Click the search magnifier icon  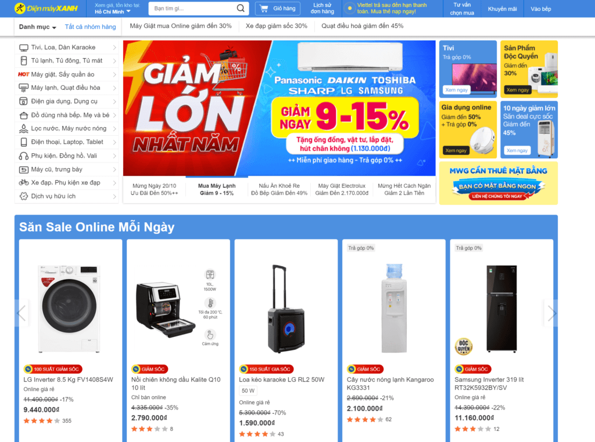pos(241,8)
